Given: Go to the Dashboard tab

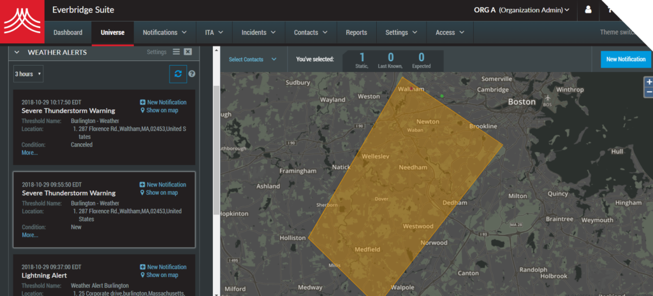Looking at the screenshot, I should pyautogui.click(x=68, y=32).
